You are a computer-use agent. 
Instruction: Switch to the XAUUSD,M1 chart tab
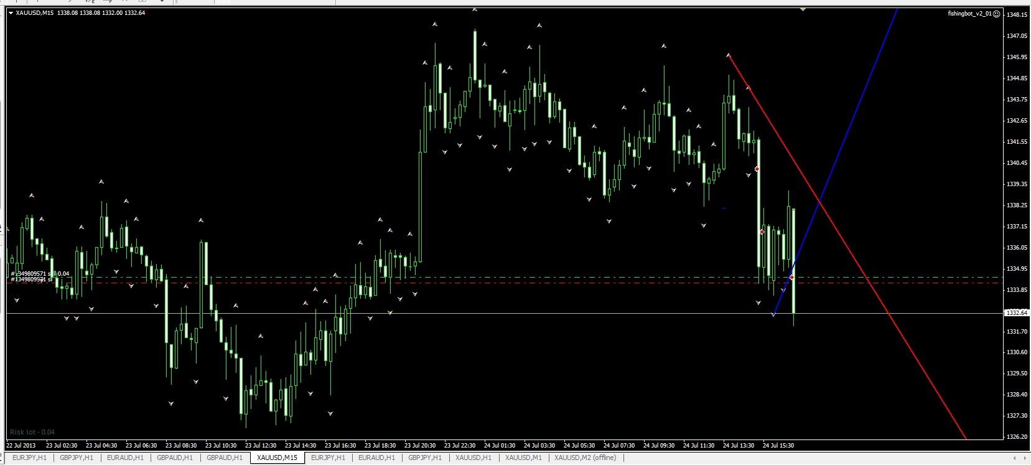pyautogui.click(x=523, y=458)
